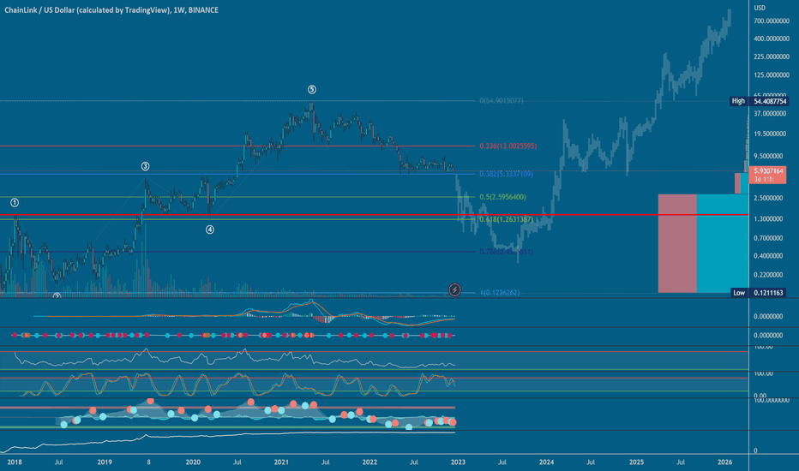Click the 400.0000000 price axis value
Image resolution: width=799 pixels, height=471 pixels.
pyautogui.click(x=771, y=39)
